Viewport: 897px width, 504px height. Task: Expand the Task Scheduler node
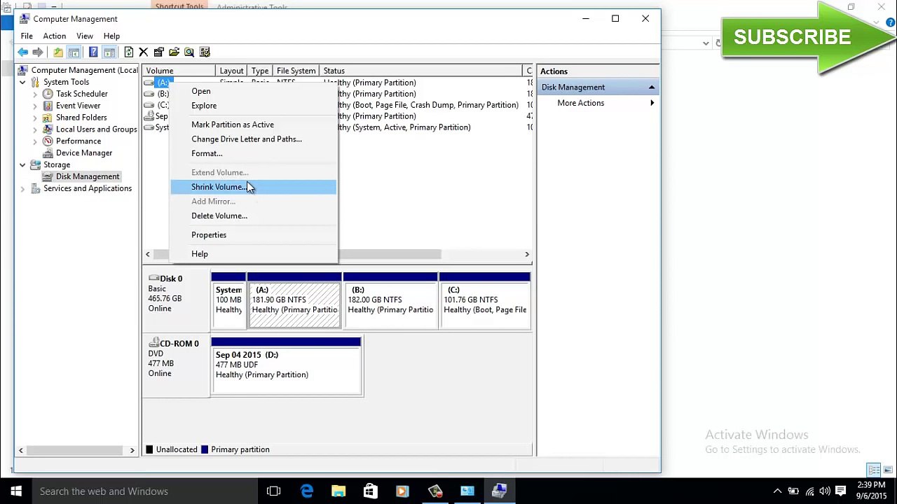35,94
